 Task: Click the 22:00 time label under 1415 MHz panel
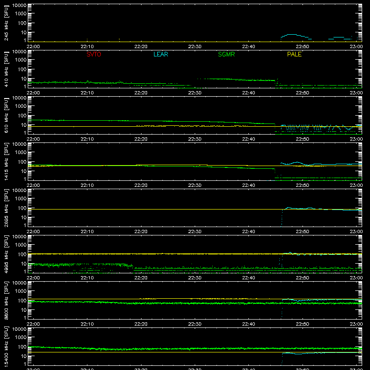[33, 185]
